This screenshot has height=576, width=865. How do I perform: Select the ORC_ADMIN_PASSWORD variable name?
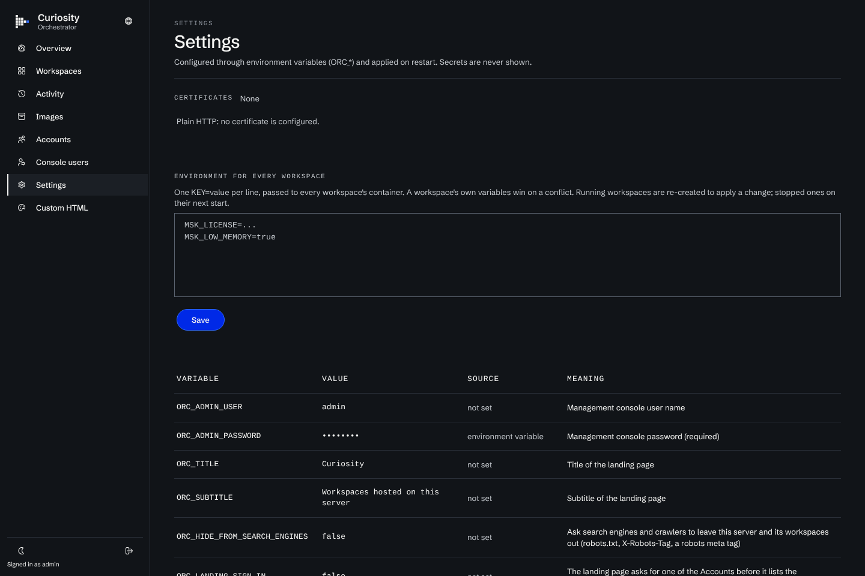point(219,436)
